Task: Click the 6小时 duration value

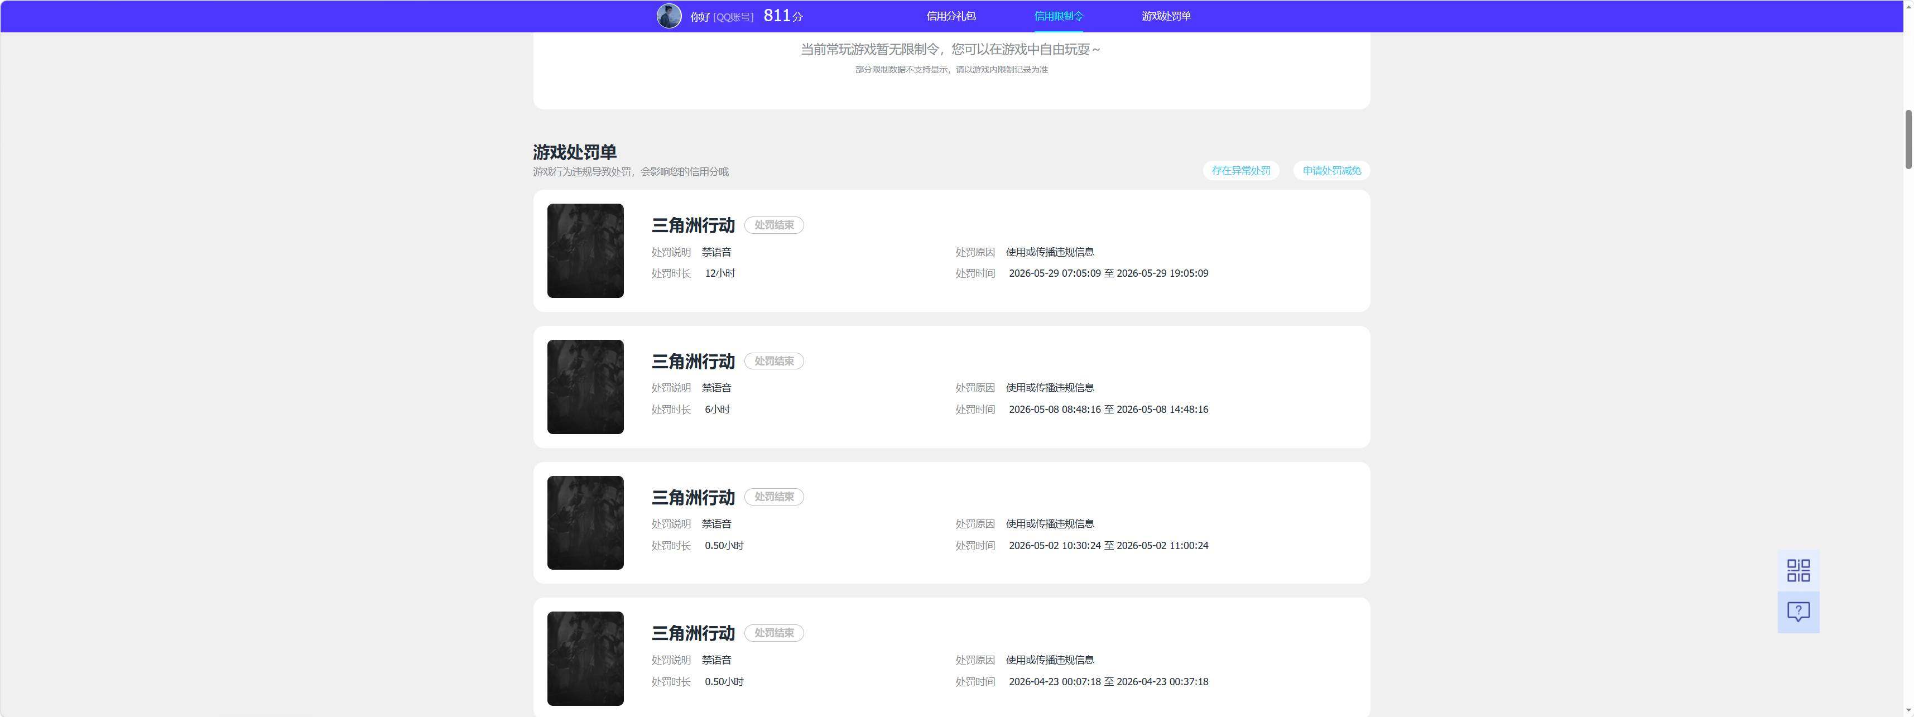Action: pos(718,410)
